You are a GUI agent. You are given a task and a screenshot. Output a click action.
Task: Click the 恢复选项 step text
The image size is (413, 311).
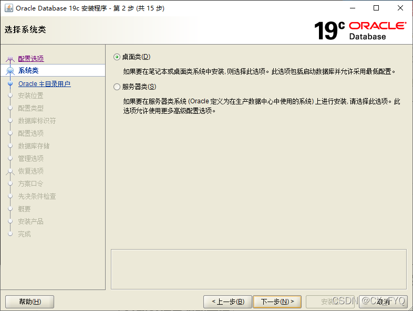click(x=30, y=171)
